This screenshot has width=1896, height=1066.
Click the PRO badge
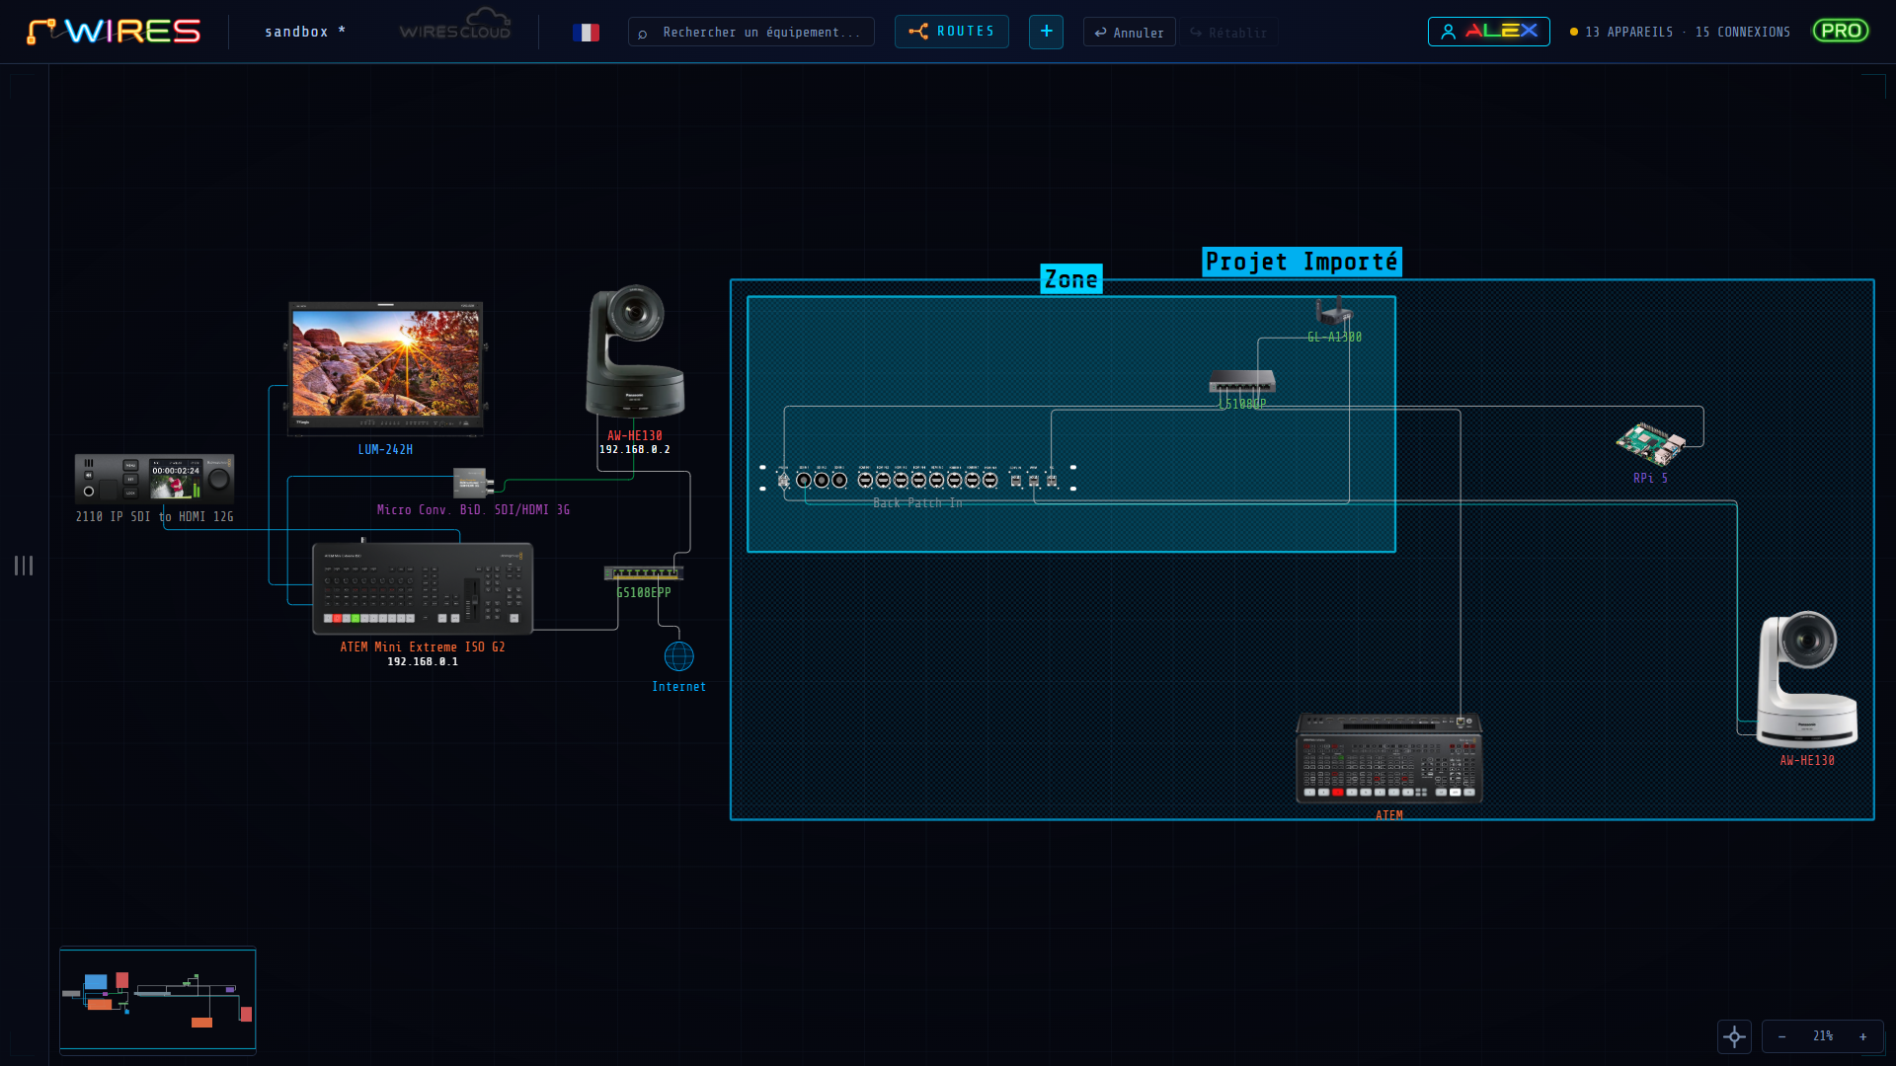tap(1841, 32)
